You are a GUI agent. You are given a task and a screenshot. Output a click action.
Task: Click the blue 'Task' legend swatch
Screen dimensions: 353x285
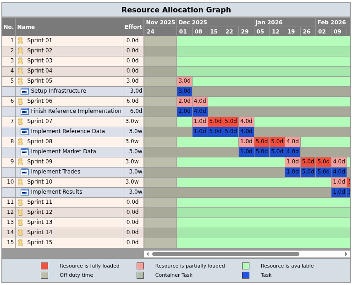[246, 275]
